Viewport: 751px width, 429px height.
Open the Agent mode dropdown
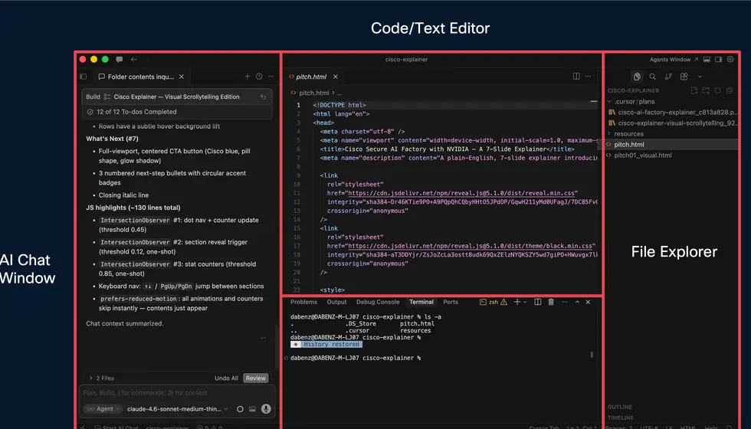(x=103, y=409)
